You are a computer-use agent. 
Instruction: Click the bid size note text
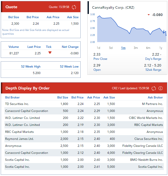click(x=36, y=32)
